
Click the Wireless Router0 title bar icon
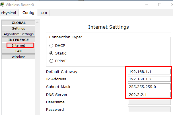[x=3, y=5]
